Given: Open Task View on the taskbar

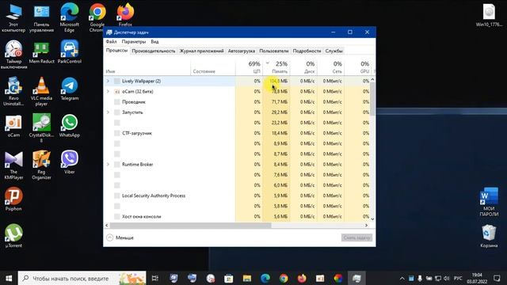Looking at the screenshot, I should 155,278.
